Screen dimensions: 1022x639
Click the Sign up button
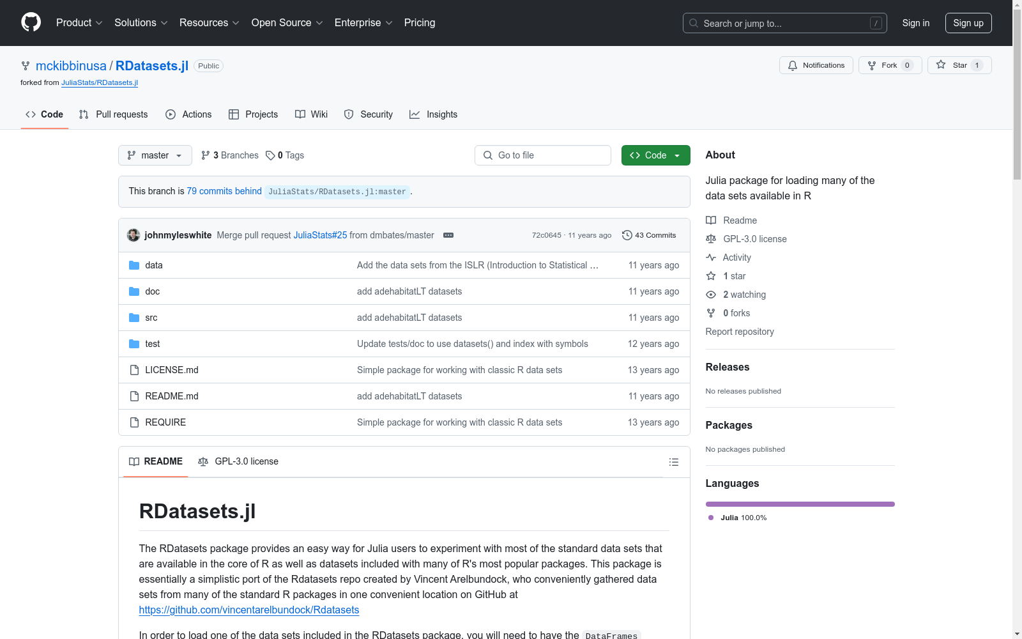pos(968,23)
